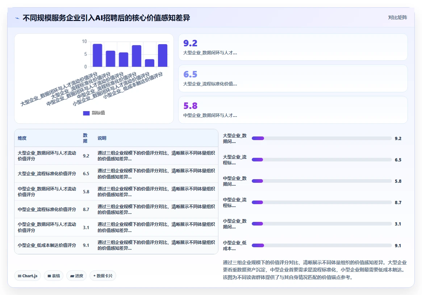
Task: Click the progress bar valued 3.1
Action: point(322,224)
